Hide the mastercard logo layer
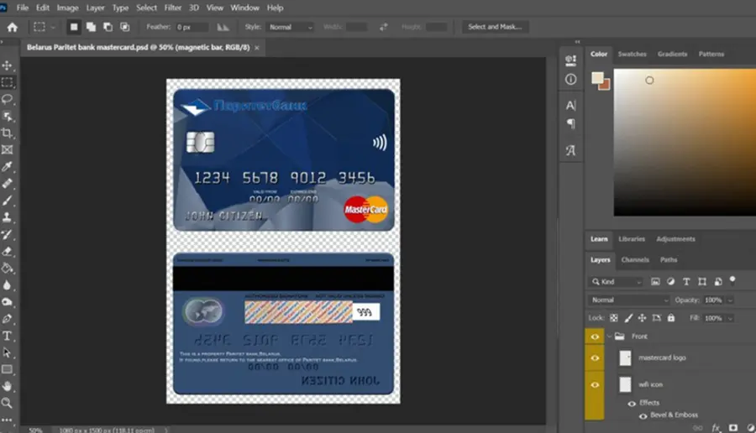Screen dimensions: 756x433 pyautogui.click(x=595, y=357)
